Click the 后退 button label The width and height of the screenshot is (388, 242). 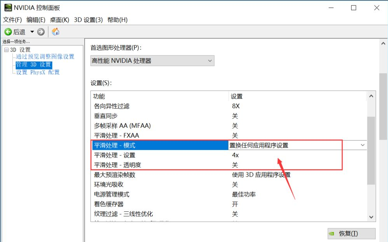tap(19, 32)
